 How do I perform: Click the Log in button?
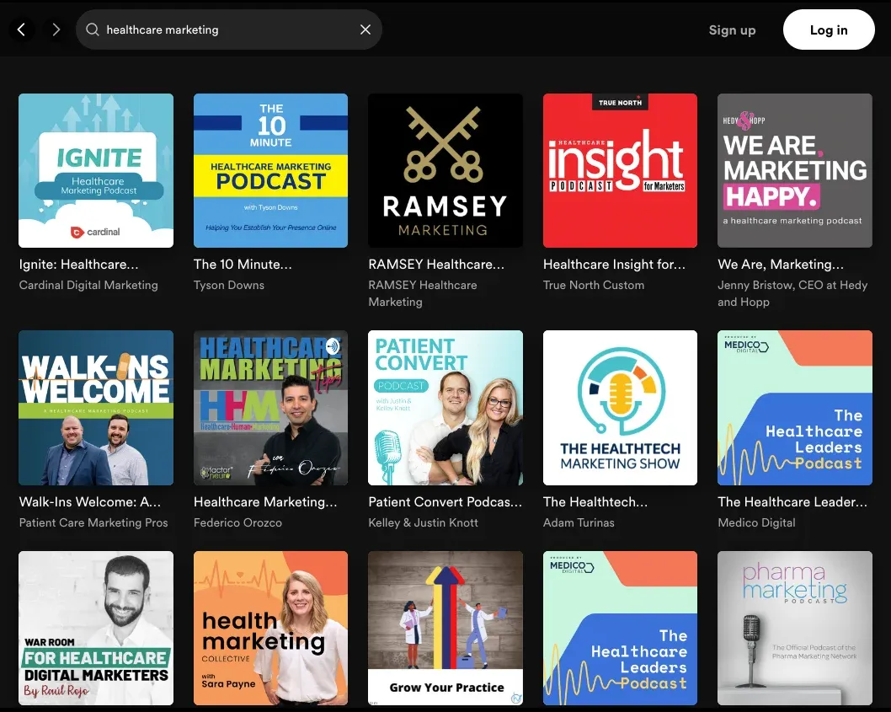829,29
